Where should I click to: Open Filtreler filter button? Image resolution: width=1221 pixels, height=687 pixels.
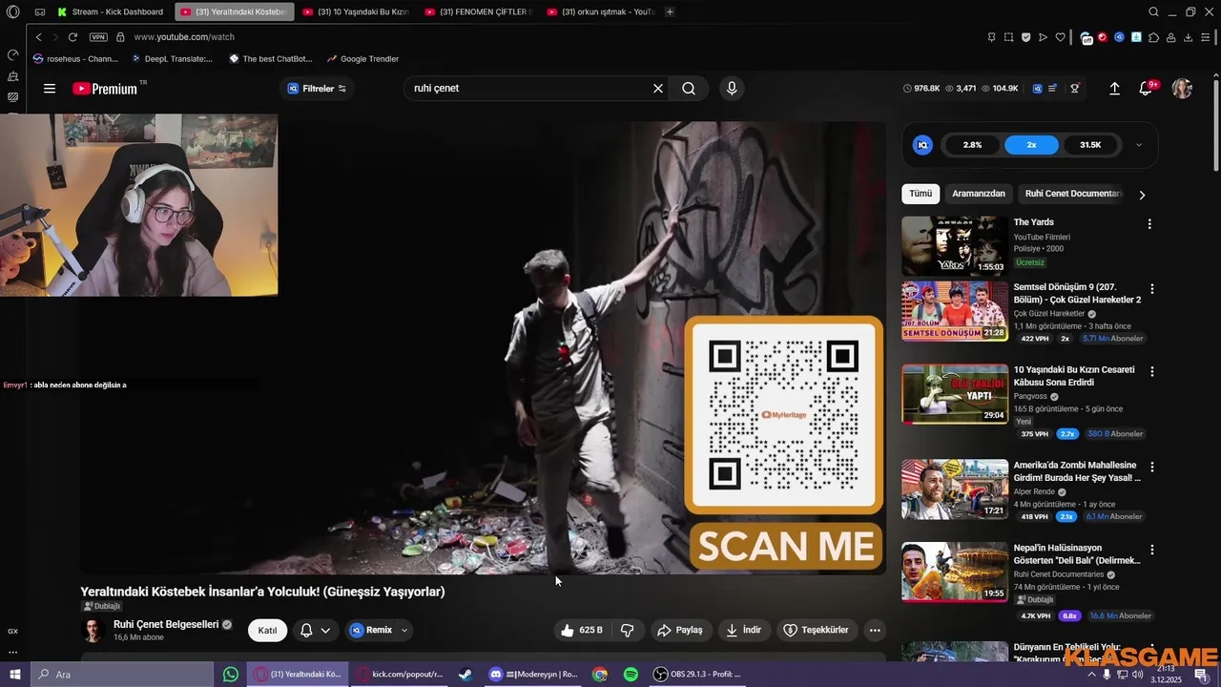[x=318, y=89]
